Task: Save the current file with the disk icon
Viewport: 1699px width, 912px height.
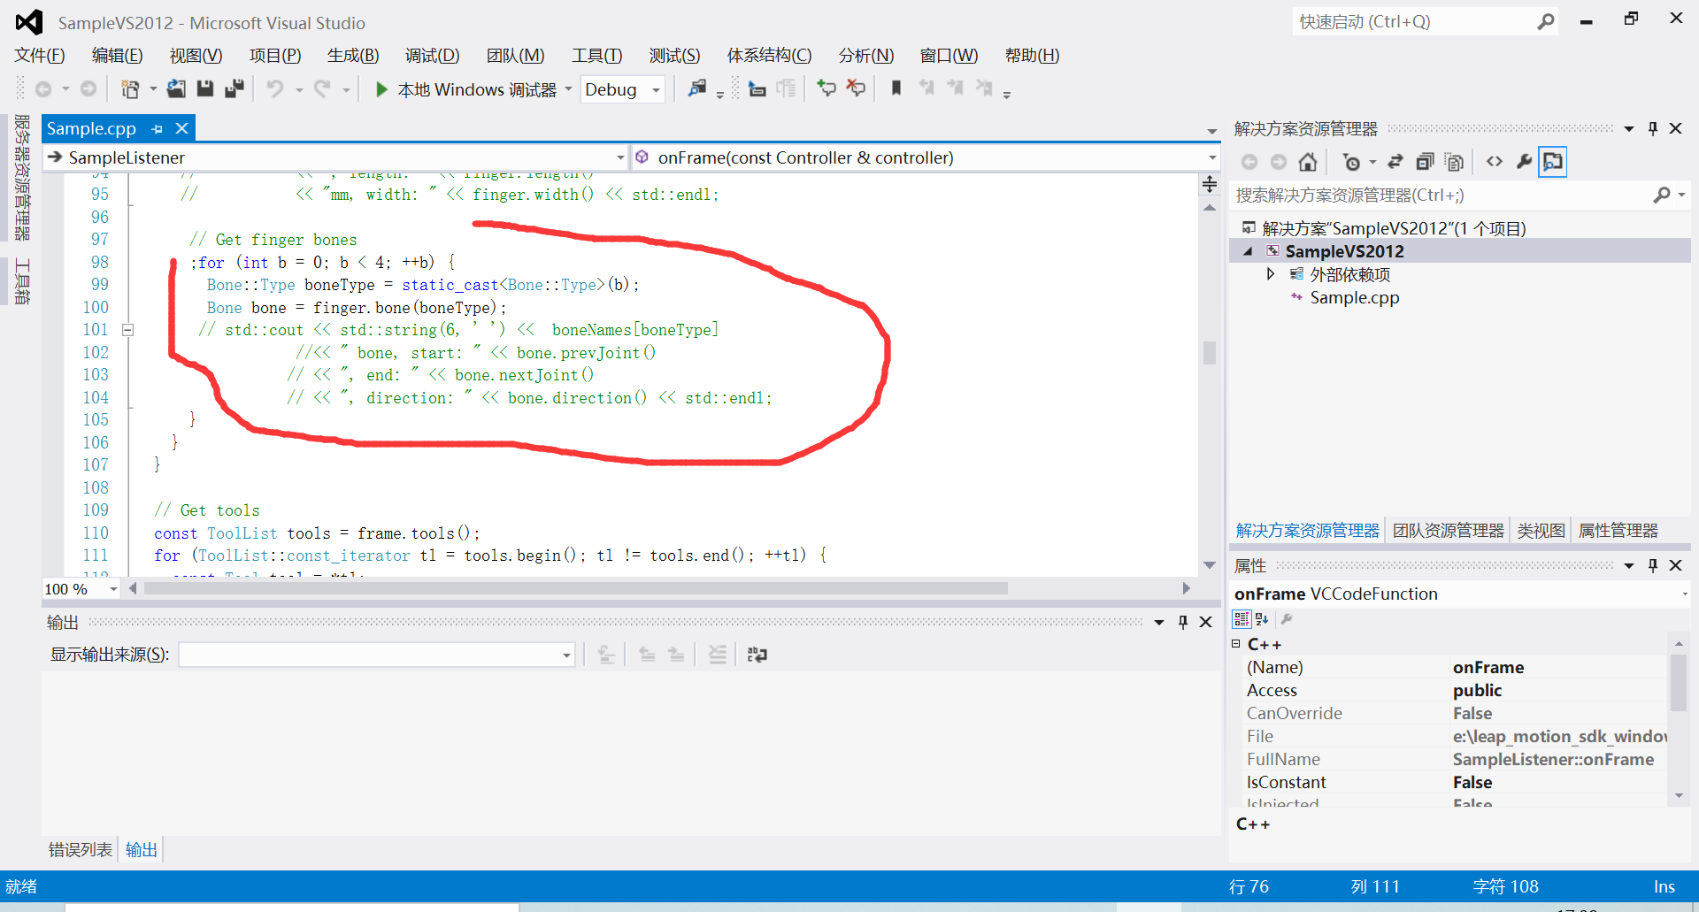Action: click(x=205, y=89)
